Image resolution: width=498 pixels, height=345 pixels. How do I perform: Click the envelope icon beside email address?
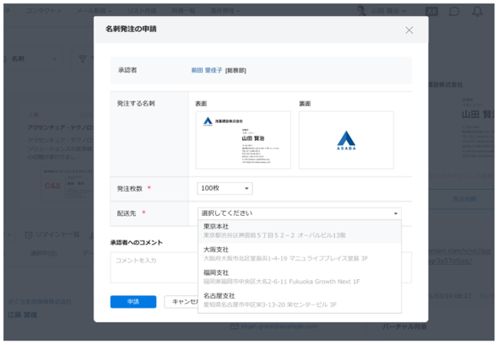(x=235, y=326)
